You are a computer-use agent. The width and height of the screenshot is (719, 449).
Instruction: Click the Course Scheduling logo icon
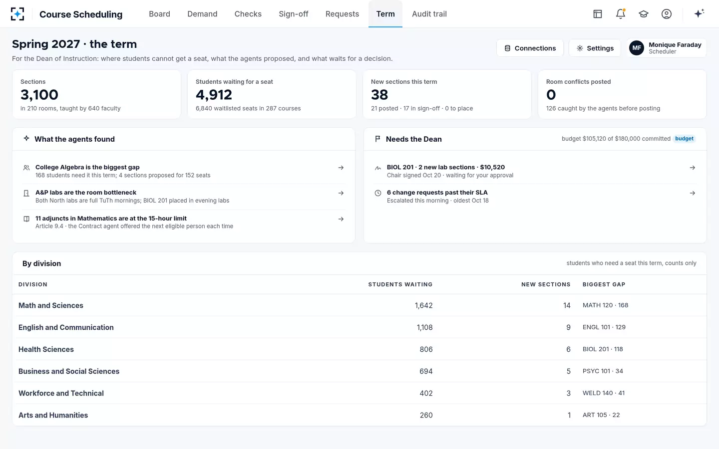[x=17, y=14]
